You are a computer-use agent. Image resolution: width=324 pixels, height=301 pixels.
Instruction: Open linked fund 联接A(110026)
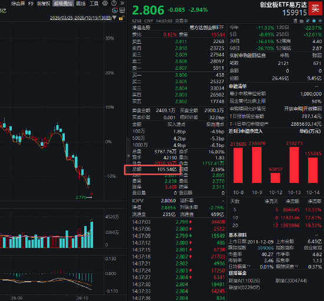[x=244, y=281]
